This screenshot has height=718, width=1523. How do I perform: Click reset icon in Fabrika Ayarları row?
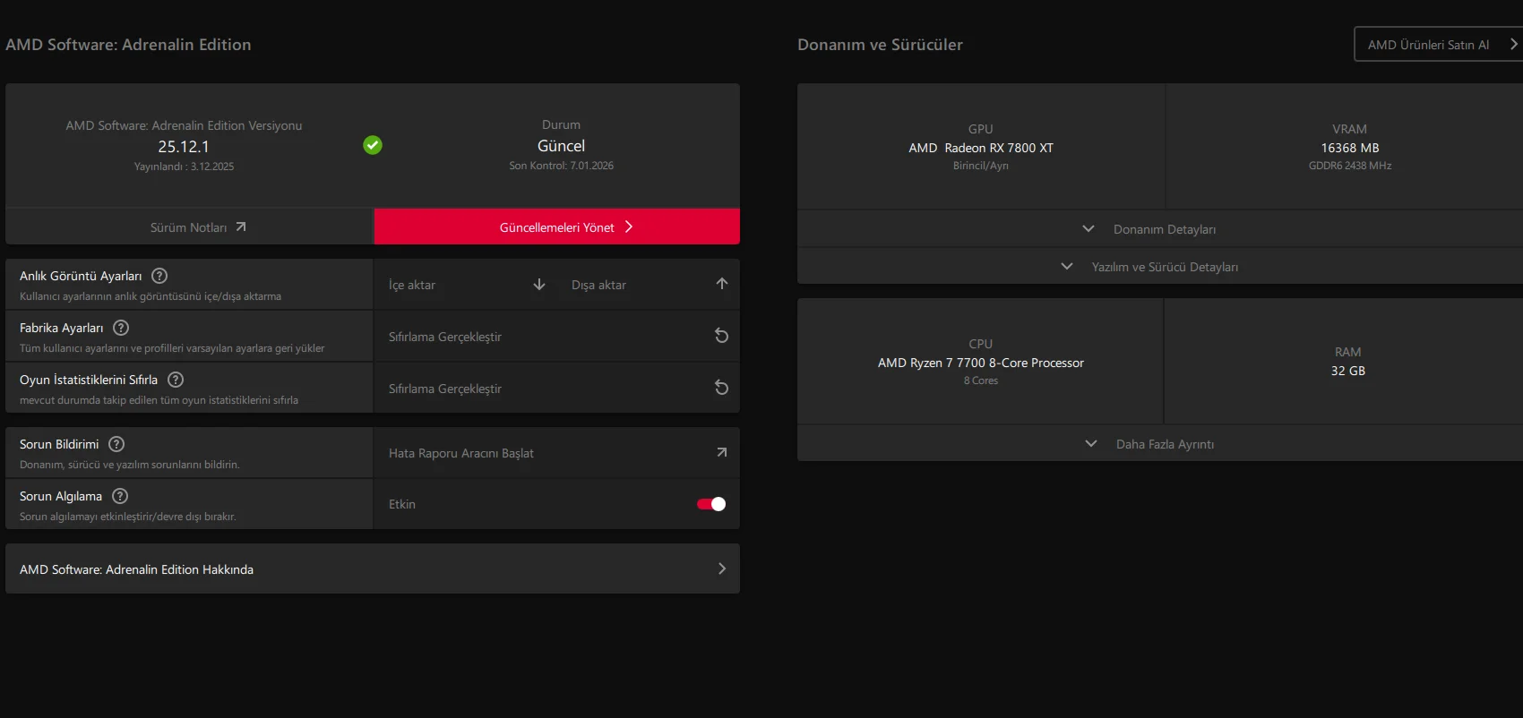(721, 336)
